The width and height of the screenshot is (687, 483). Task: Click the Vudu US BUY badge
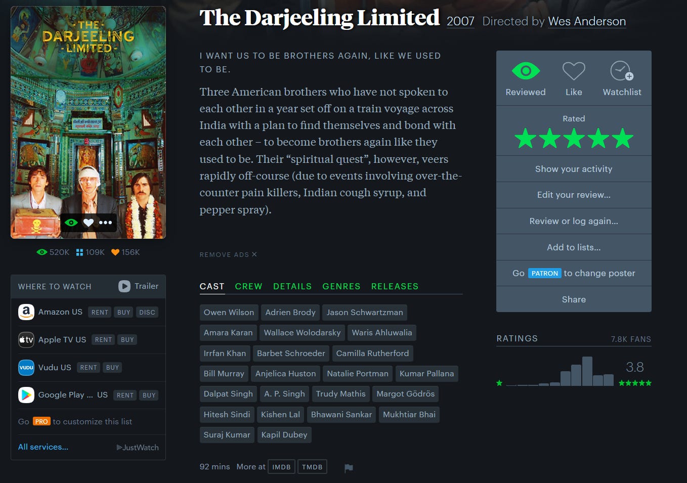coord(112,368)
